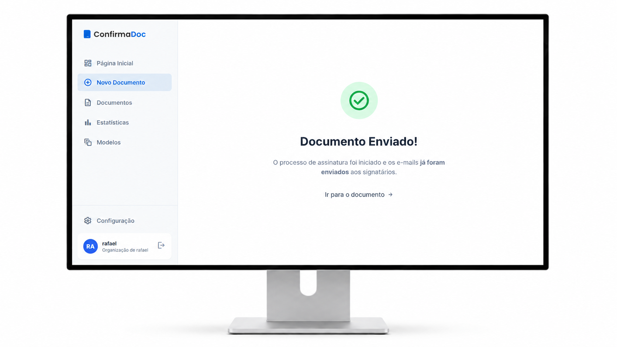Image resolution: width=617 pixels, height=347 pixels.
Task: Follow the 'Ir para o documento' link
Action: tap(359, 195)
